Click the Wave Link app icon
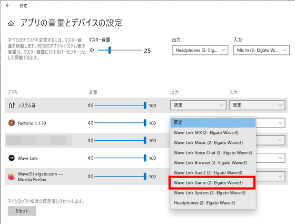Image resolution: width=295 pixels, height=224 pixels. pos(12,158)
